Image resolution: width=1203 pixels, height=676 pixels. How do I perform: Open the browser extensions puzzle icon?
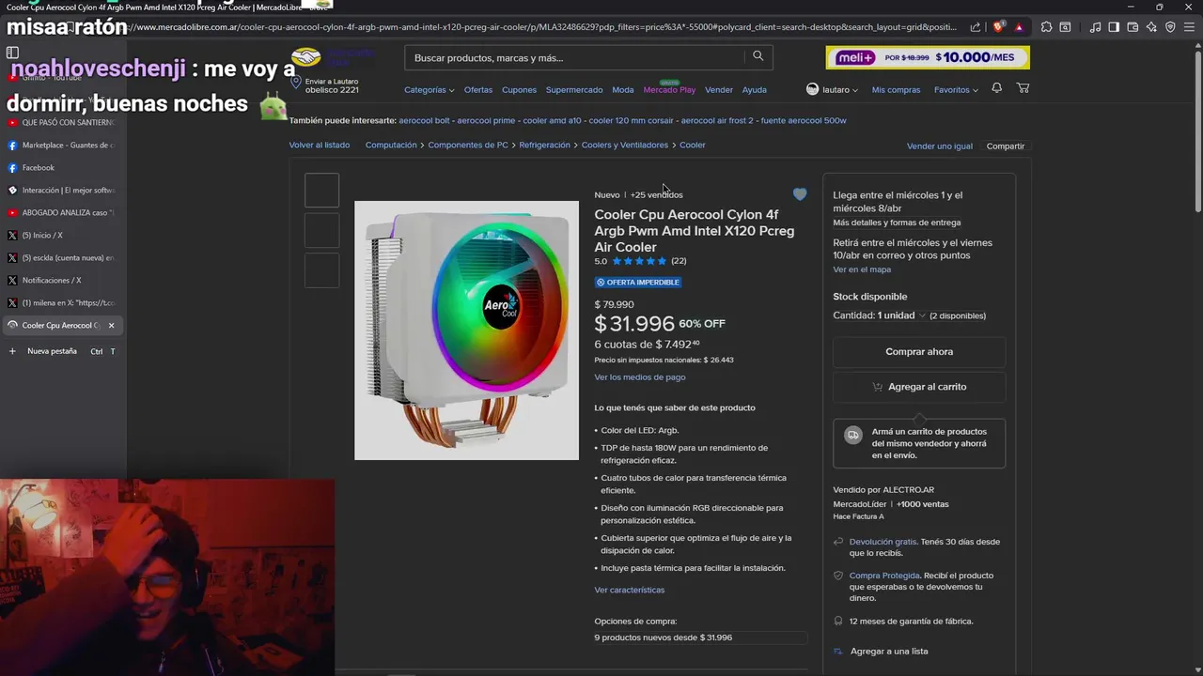(x=1046, y=27)
